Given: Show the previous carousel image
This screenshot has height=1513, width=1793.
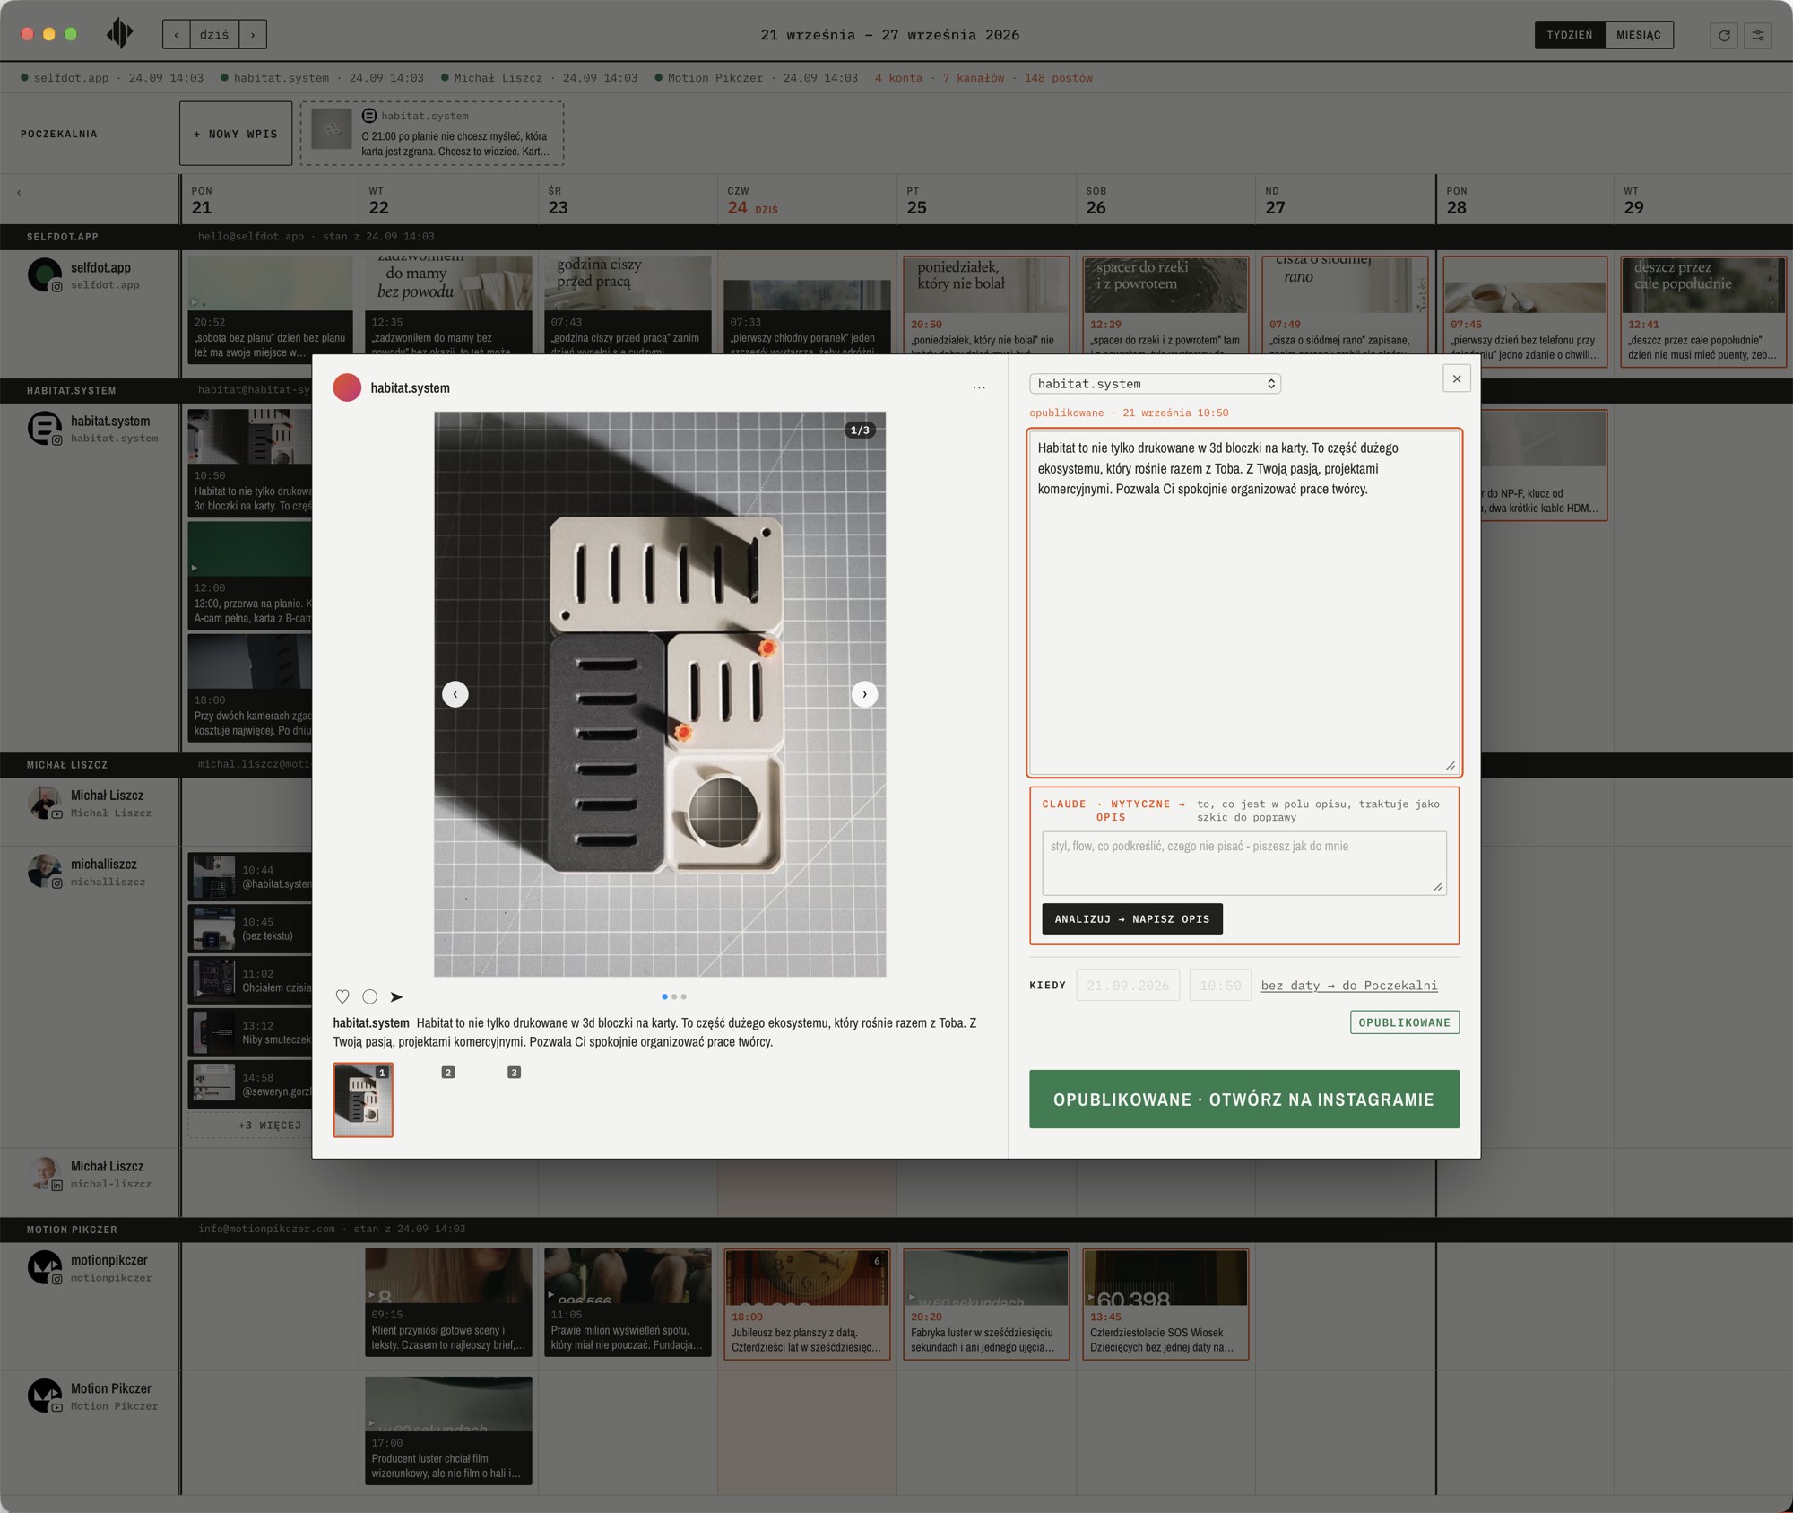Looking at the screenshot, I should click(x=455, y=694).
